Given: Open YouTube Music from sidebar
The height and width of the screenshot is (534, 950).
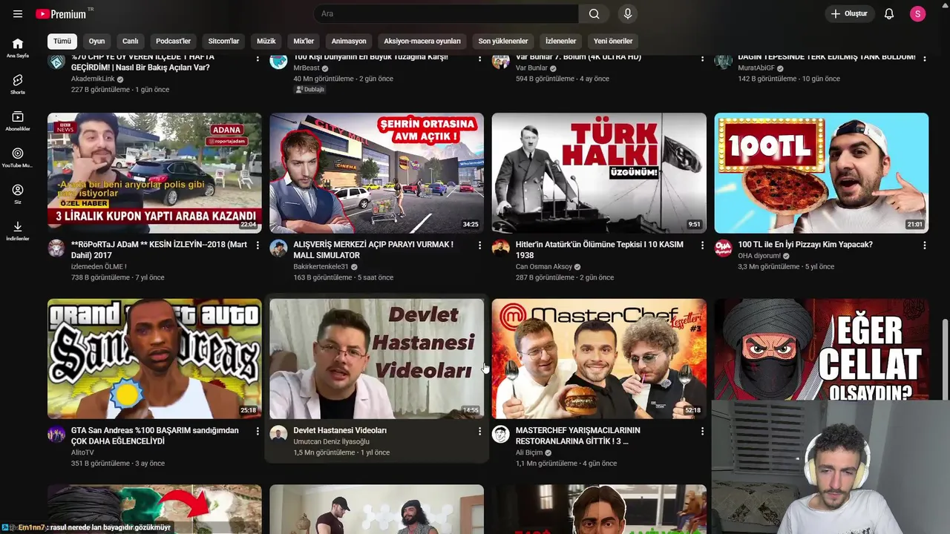Looking at the screenshot, I should pos(18,158).
